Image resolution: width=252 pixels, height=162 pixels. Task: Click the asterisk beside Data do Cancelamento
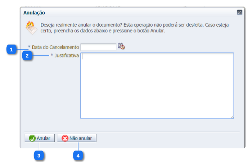coord(29,47)
